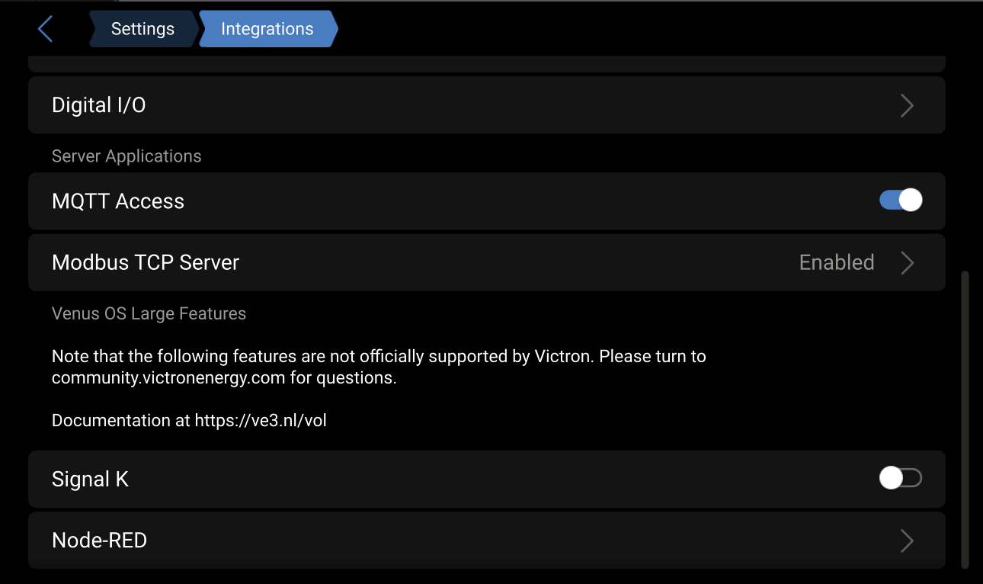Open the Digital I/O row
This screenshot has width=983, height=584.
457,105
